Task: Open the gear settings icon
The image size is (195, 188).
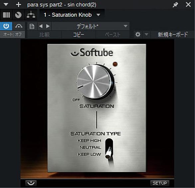Action: 138,34
